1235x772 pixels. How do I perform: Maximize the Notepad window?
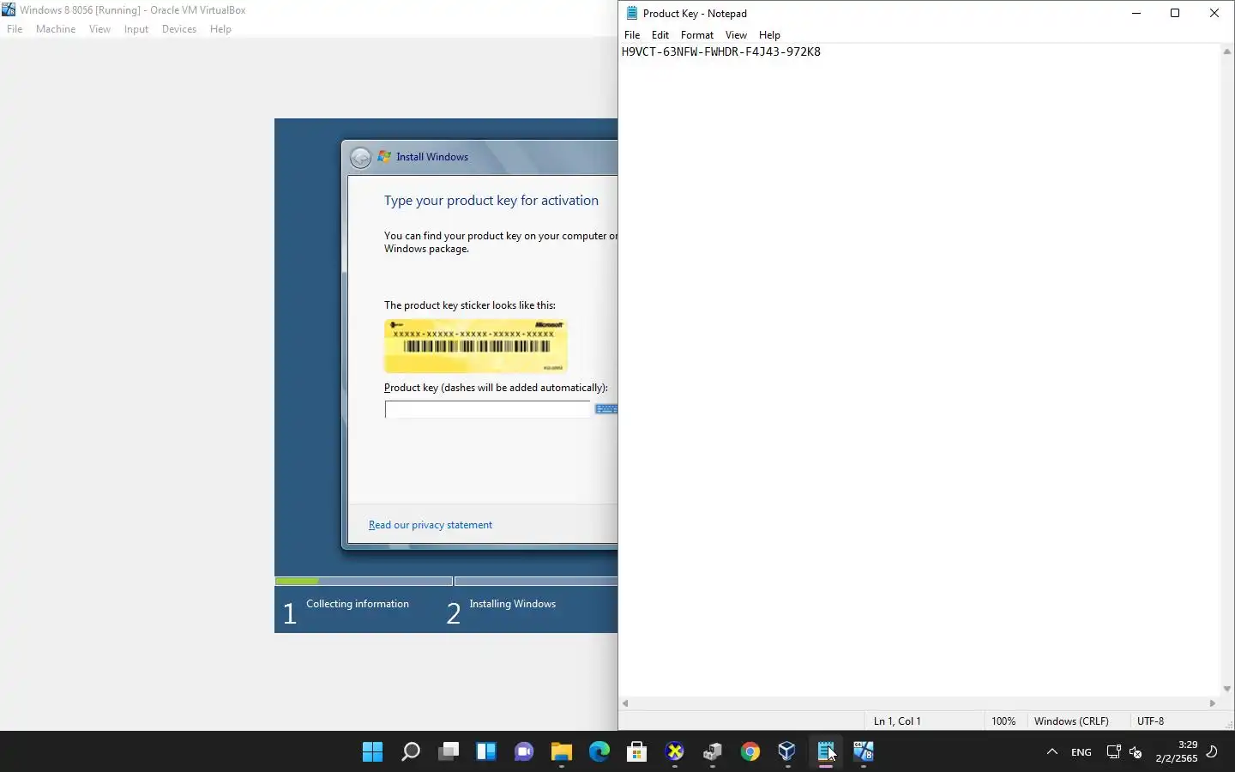[1175, 13]
